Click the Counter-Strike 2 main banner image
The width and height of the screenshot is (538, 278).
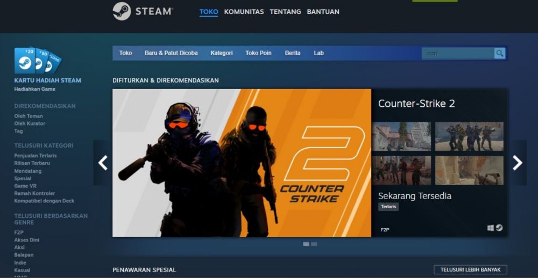coord(242,163)
